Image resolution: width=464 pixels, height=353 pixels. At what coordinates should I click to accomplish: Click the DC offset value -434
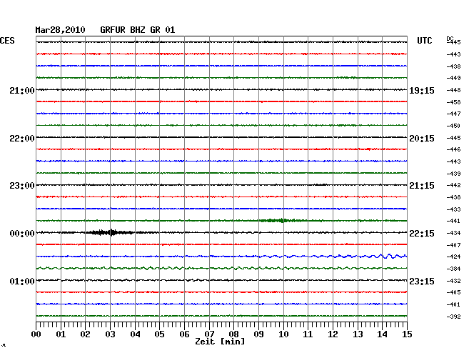pos(453,233)
